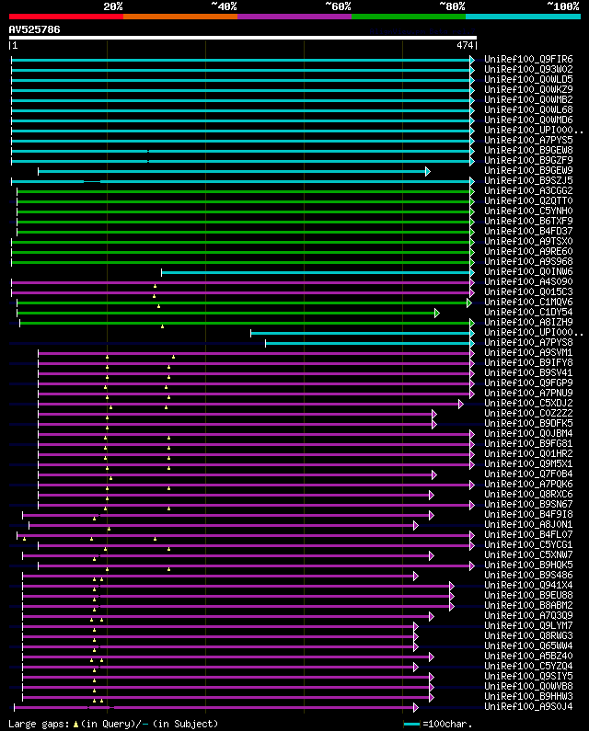Click the purple alignment bar for A9SVM1
This screenshot has width=589, height=731.
(x=254, y=354)
